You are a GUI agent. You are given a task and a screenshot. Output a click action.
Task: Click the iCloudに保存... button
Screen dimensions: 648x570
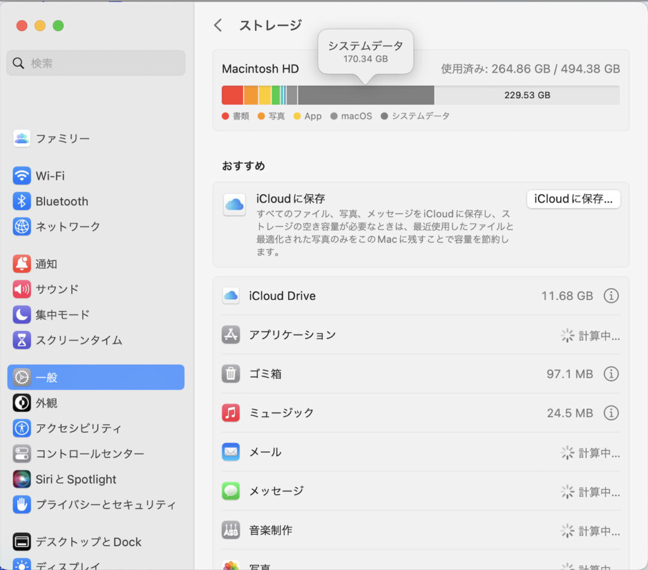(573, 199)
